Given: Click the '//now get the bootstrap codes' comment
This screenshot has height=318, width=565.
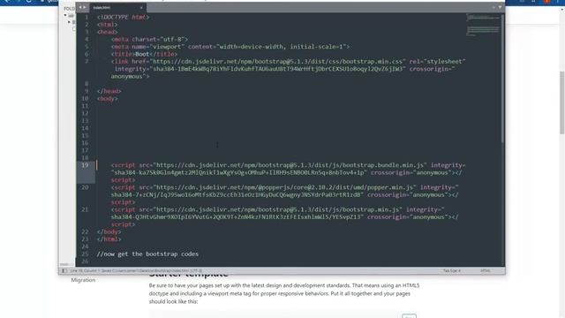Looking at the screenshot, I should click(x=147, y=254).
